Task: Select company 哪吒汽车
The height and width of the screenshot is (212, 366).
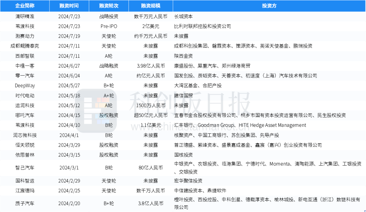Action: coord(25,115)
